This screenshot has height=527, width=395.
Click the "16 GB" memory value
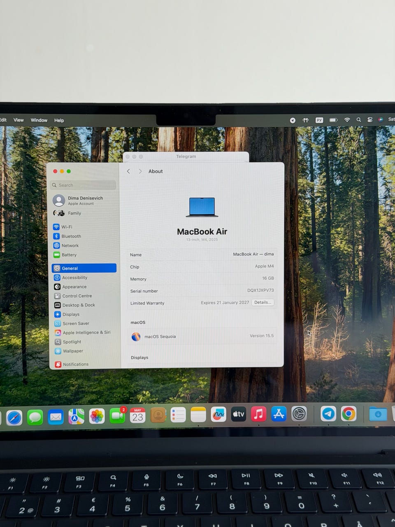[268, 278]
